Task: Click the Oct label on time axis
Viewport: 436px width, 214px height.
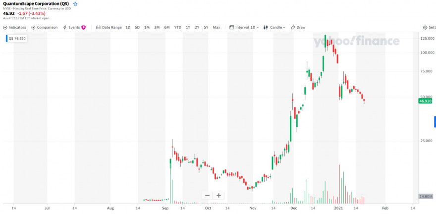Action: (x=208, y=208)
